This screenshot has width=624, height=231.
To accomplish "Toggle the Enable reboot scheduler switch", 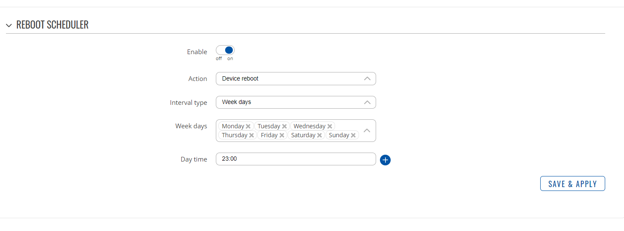I will pyautogui.click(x=225, y=50).
